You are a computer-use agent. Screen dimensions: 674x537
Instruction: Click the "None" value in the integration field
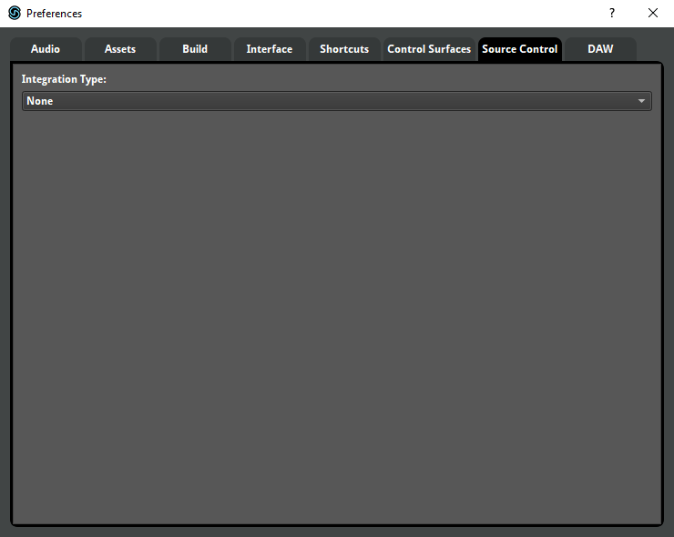[x=40, y=101]
